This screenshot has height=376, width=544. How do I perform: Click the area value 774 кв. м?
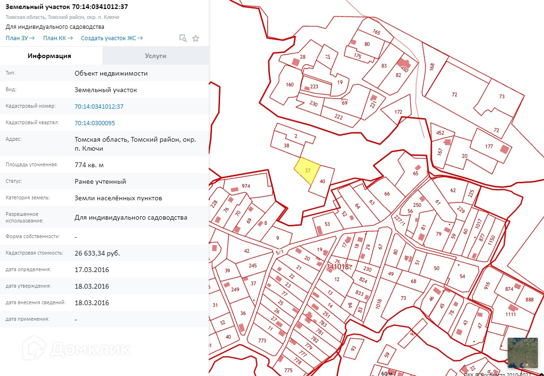coord(89,165)
